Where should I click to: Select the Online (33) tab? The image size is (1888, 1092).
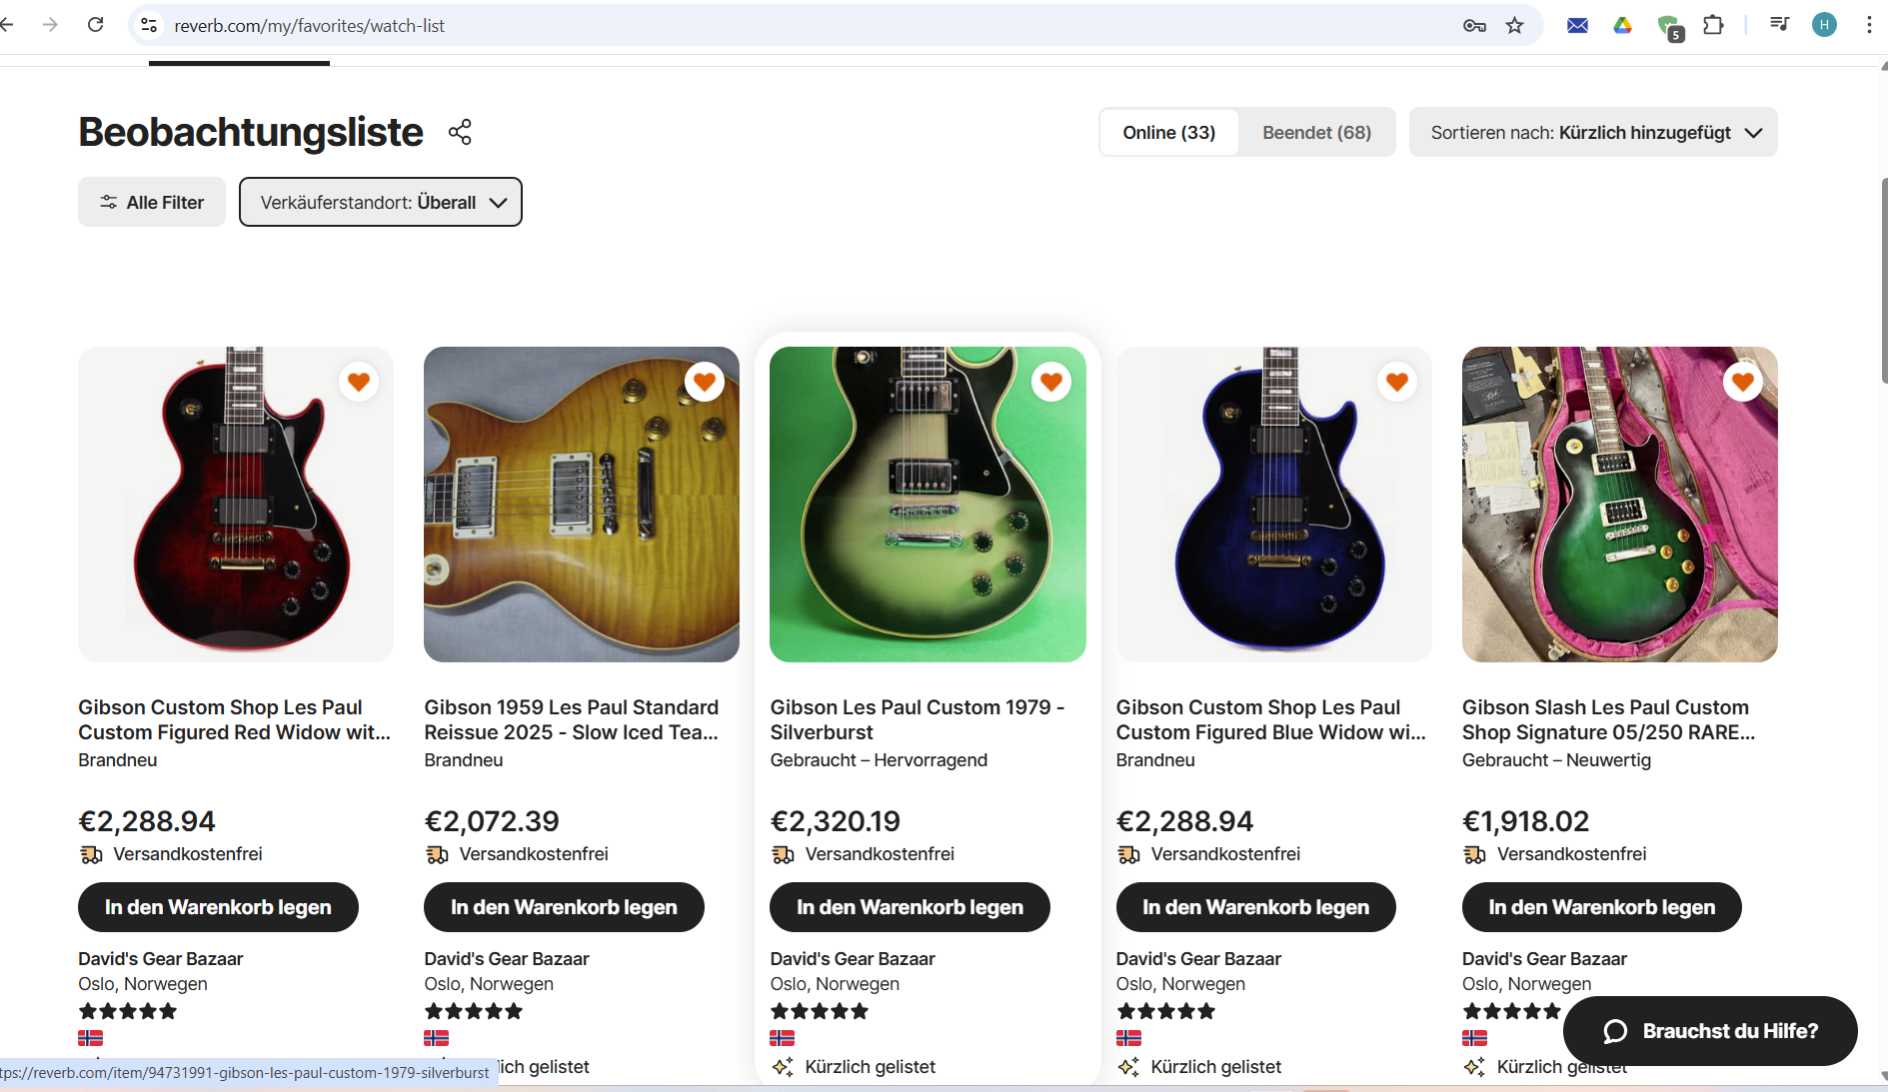click(x=1168, y=132)
